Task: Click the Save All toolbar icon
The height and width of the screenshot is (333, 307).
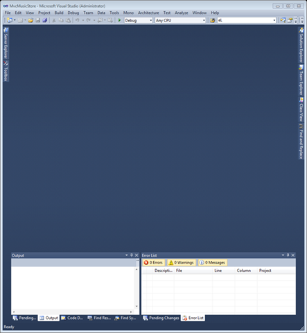Action: [x=45, y=20]
